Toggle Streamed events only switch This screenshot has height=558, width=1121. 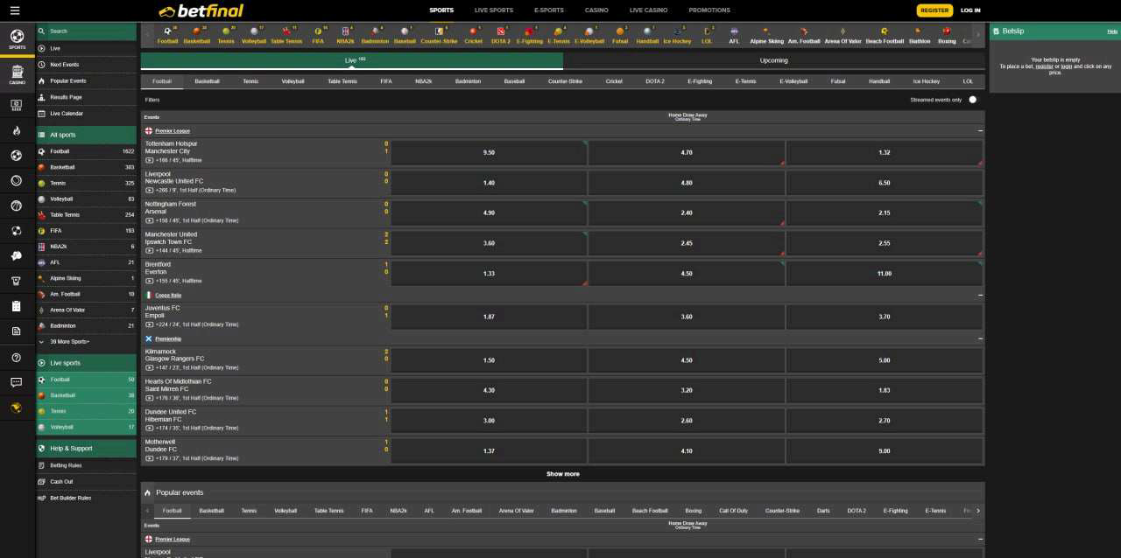tap(972, 100)
